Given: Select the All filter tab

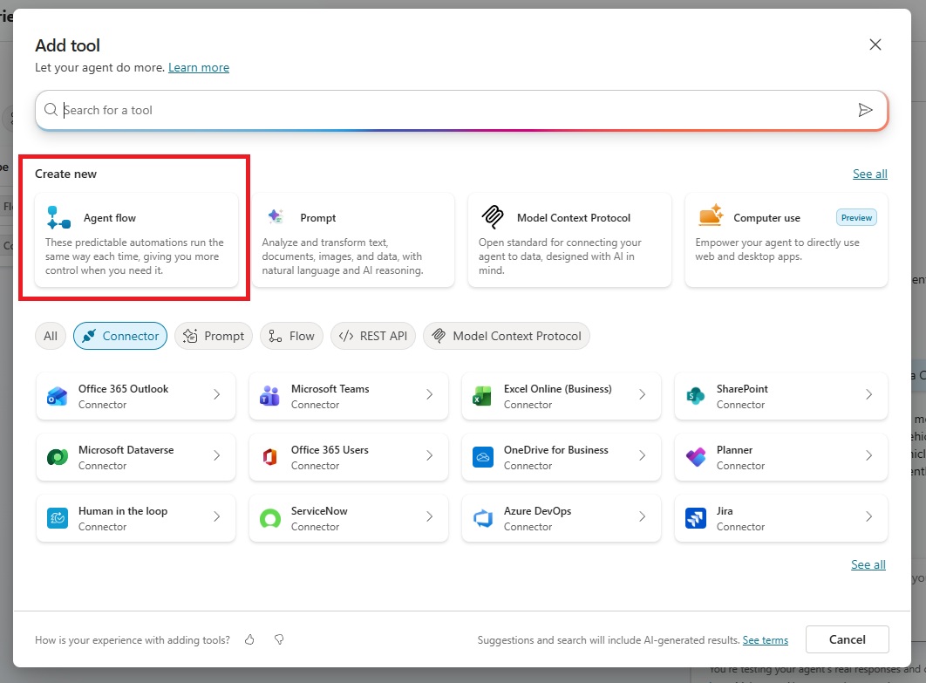Looking at the screenshot, I should [x=51, y=336].
